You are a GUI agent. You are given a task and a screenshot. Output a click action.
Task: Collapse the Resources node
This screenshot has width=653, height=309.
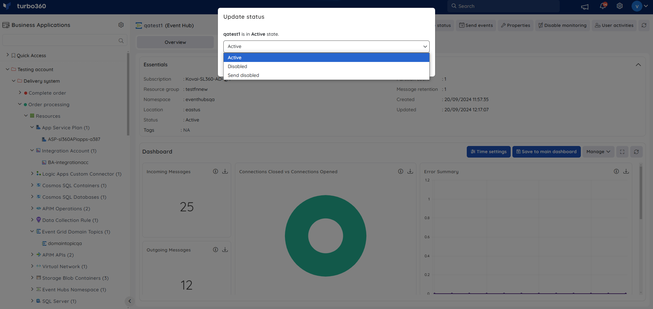26,115
